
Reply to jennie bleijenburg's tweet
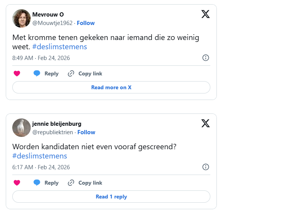click(46, 183)
